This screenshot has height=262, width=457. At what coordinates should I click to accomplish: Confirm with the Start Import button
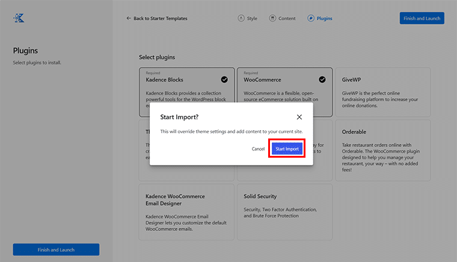(287, 149)
